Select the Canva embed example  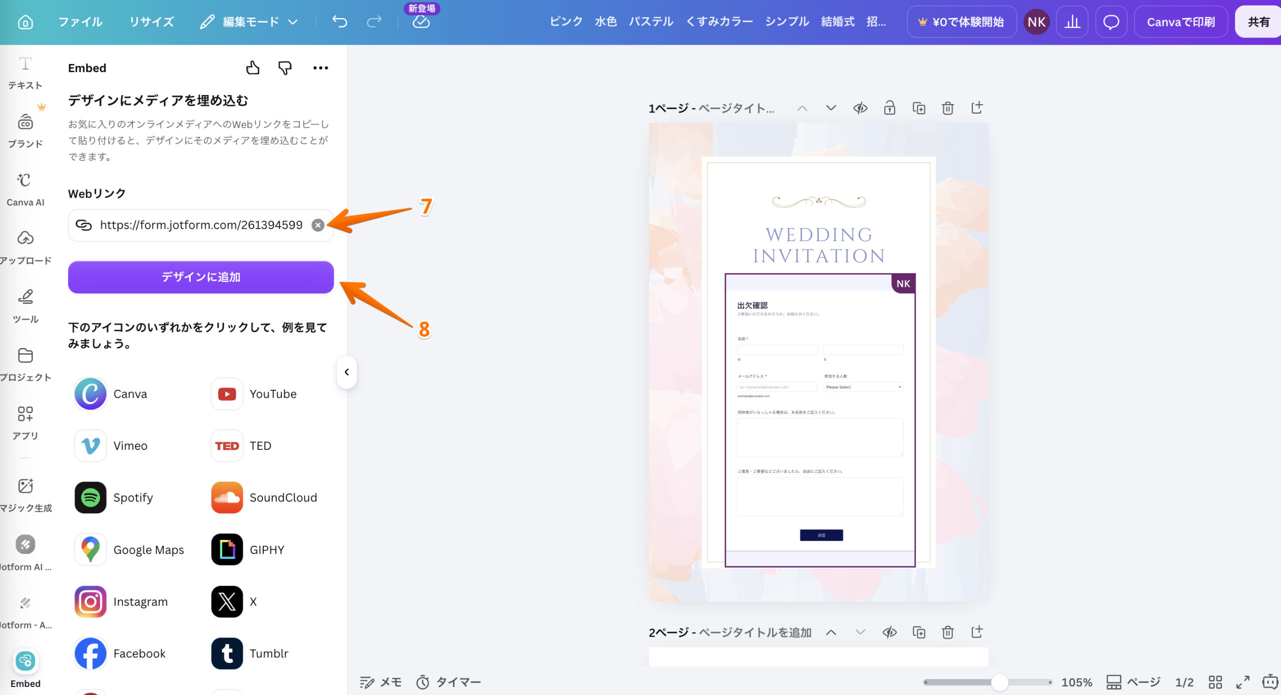(x=111, y=394)
